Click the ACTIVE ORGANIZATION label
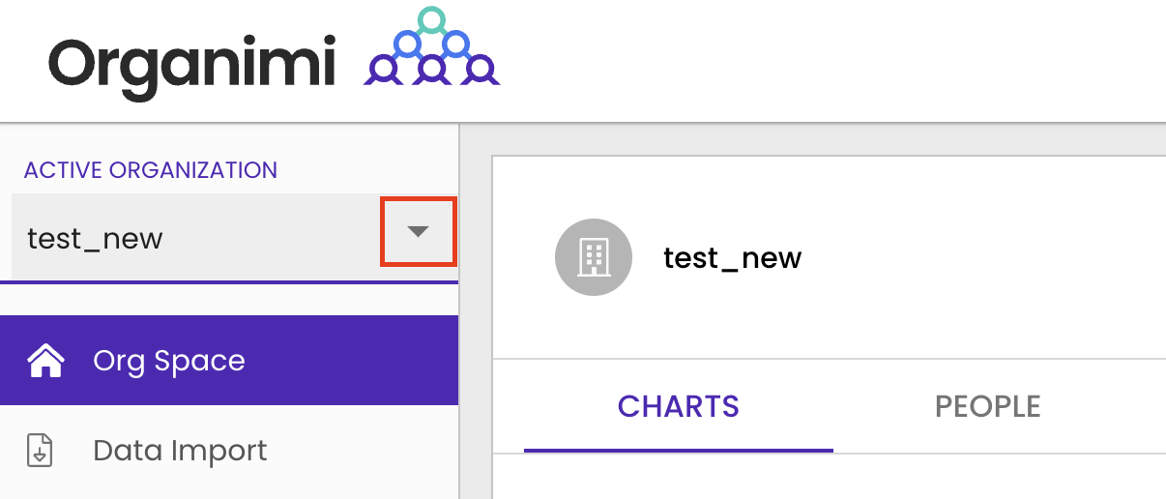The image size is (1166, 499). tap(151, 170)
